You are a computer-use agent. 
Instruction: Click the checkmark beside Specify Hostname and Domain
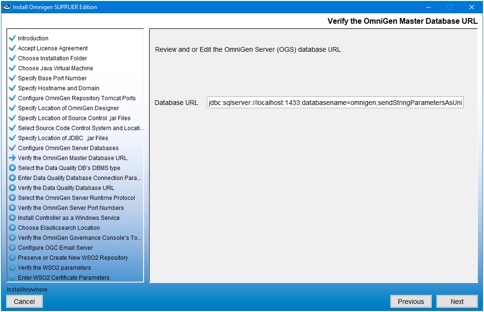click(x=12, y=88)
